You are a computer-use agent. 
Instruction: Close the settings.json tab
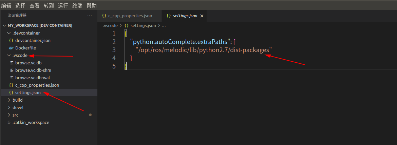(202, 16)
